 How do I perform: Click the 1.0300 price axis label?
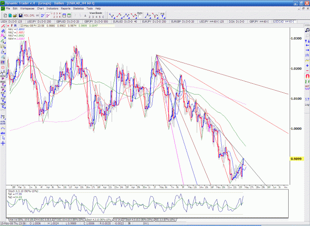coord(296,38)
